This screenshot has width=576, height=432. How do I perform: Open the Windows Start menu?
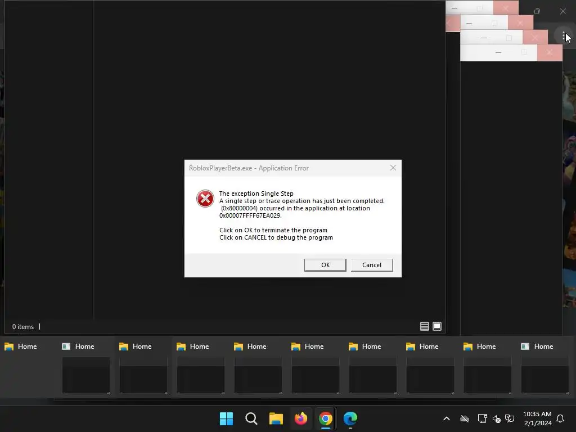pos(226,418)
